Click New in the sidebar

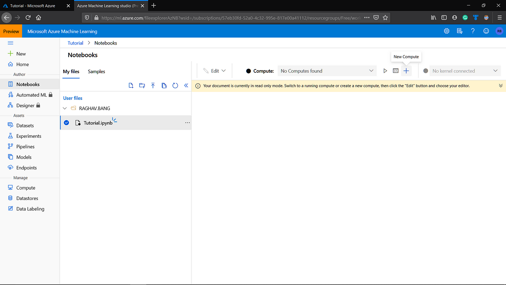click(30, 54)
